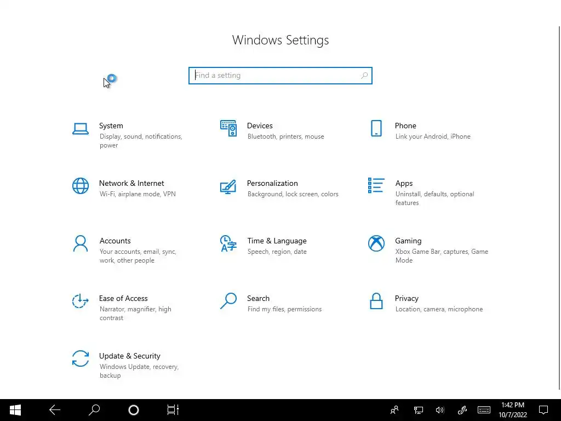Open the volume speaker tray icon
The width and height of the screenshot is (561, 421).
tap(440, 410)
